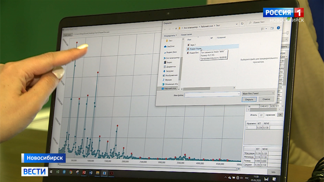Screen dimensions: 324x182
Task: Expand the address bar path dropdown
Action: pos(237,24)
